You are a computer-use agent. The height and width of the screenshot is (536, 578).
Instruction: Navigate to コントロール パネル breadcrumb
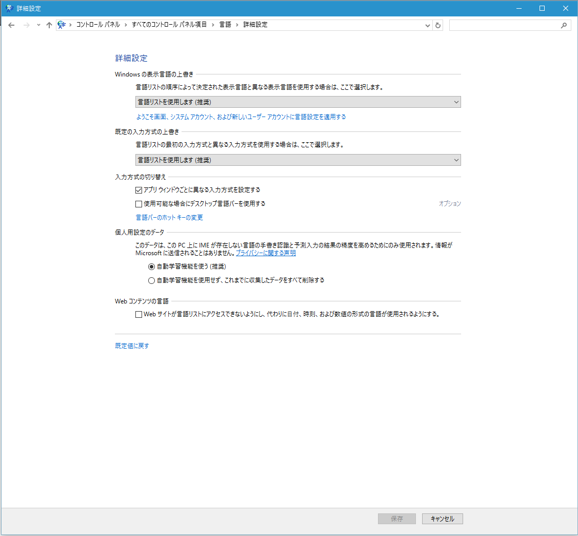point(98,25)
